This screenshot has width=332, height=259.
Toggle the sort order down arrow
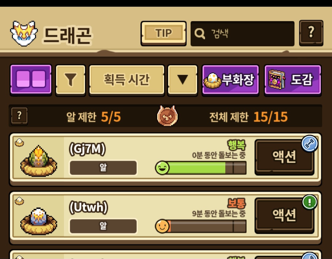(x=183, y=80)
